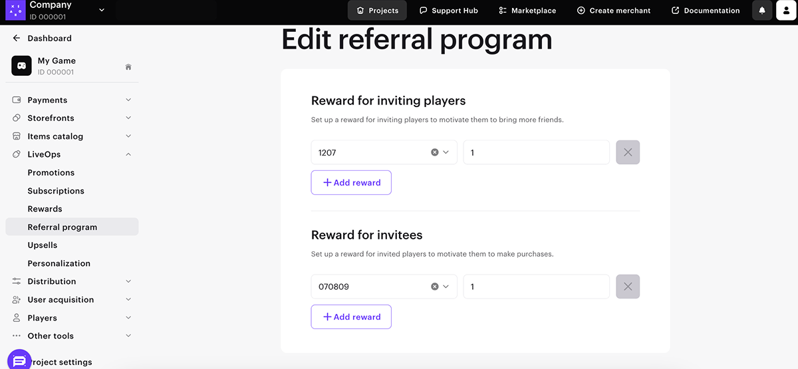Open the chat support bubble icon
The image size is (798, 369).
tap(19, 361)
